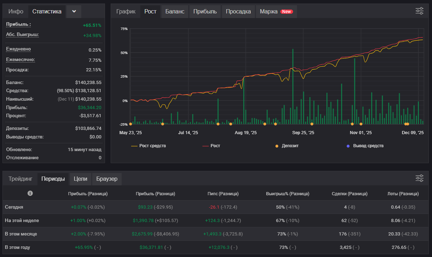
Task: Toggle Депозит markers in chart legend
Action: point(287,145)
